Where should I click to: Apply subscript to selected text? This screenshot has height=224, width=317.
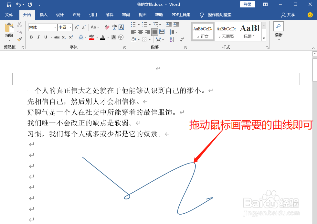point(64,37)
